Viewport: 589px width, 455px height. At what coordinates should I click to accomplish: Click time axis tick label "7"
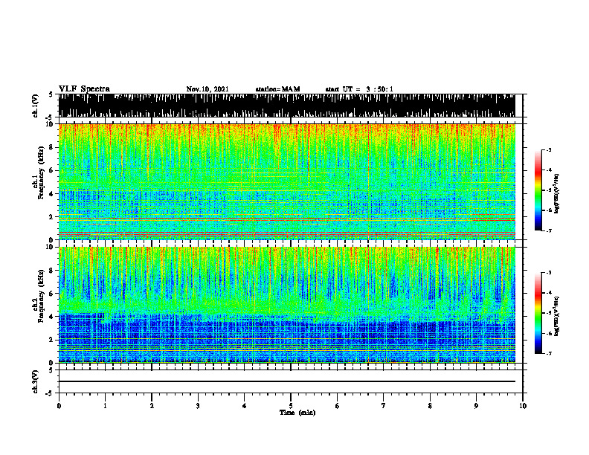click(x=384, y=406)
